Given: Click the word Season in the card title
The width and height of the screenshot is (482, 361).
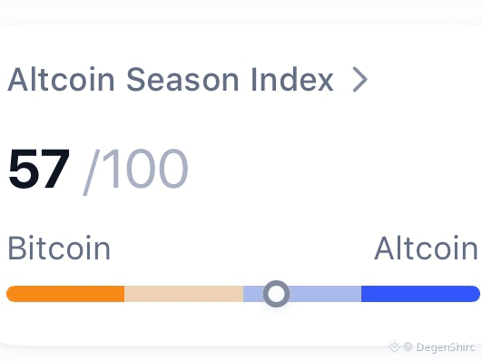Looking at the screenshot, I should [182, 80].
